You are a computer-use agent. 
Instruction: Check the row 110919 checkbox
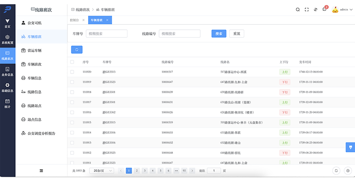tap(72, 82)
